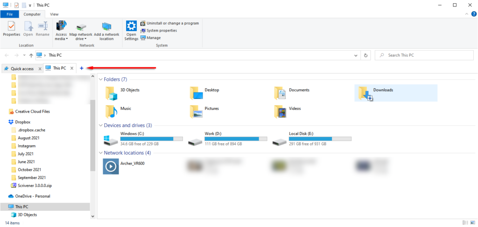Open July 2021 folder in sidebar
Screen dimensions: 478x227
[x=22, y=154]
